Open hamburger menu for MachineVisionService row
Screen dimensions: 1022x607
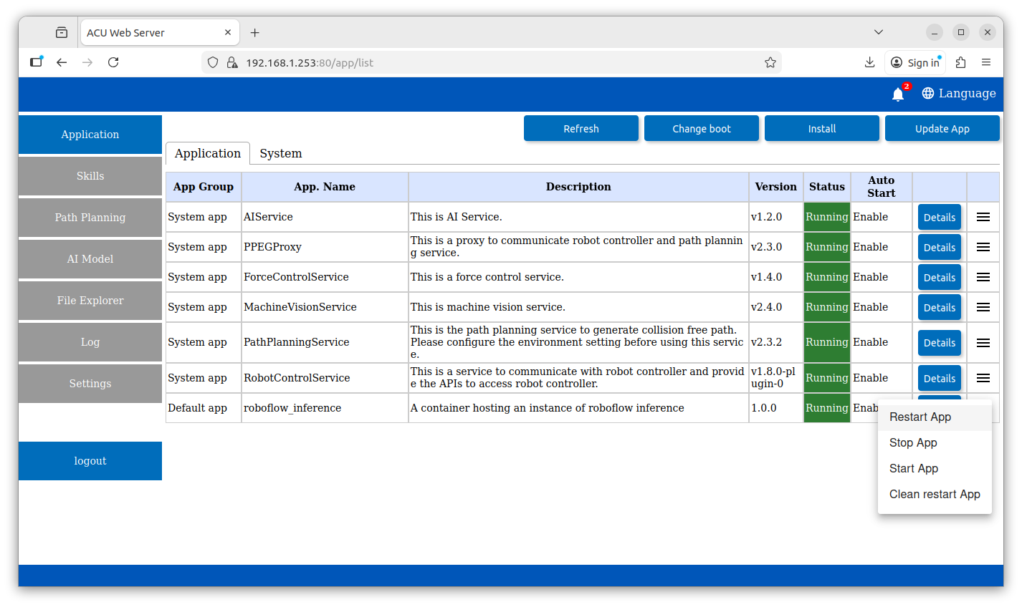point(983,307)
